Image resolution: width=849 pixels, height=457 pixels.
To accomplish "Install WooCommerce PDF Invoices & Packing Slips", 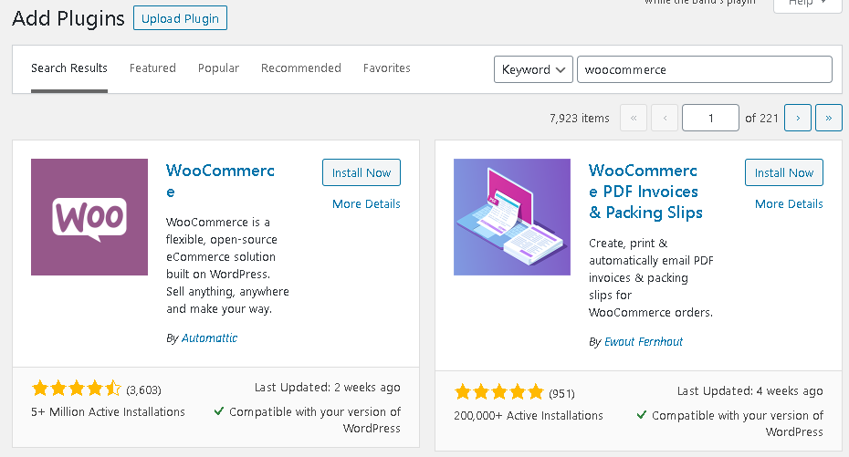I will pos(784,172).
